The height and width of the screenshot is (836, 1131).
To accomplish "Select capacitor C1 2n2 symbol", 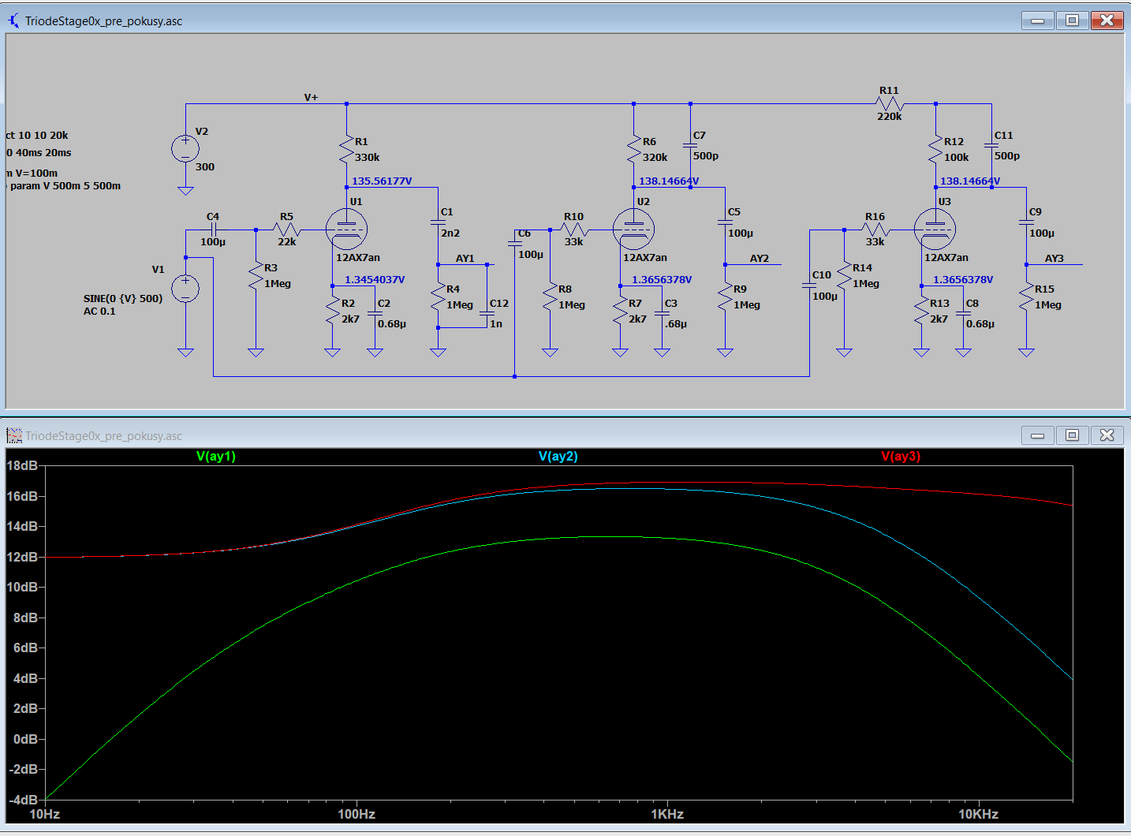I will (x=438, y=222).
